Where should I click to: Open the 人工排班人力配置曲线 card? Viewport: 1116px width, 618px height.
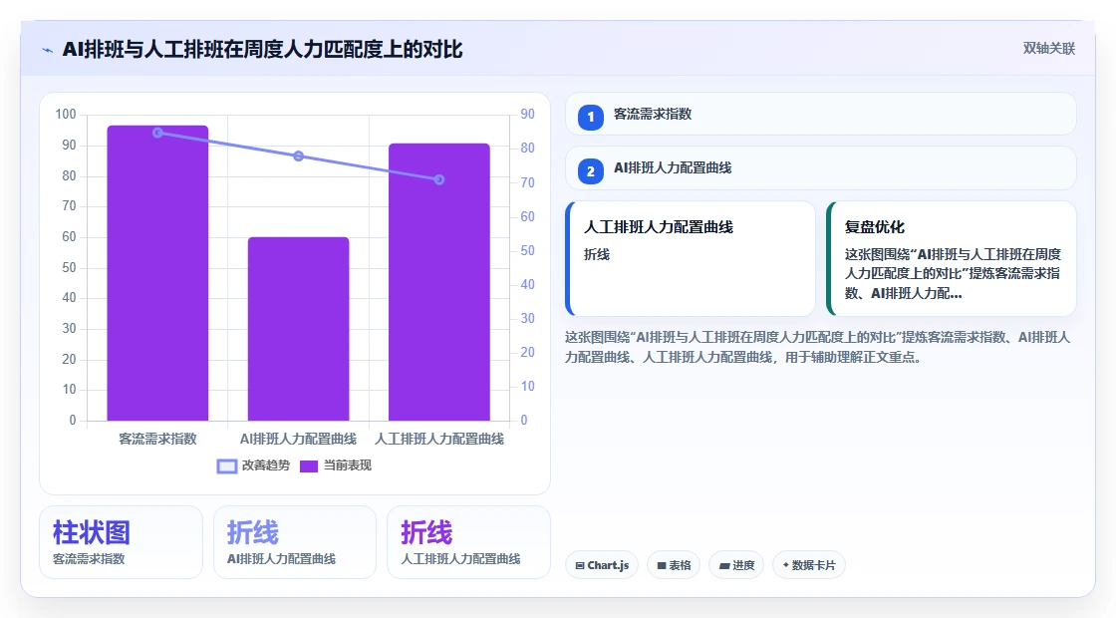point(691,258)
